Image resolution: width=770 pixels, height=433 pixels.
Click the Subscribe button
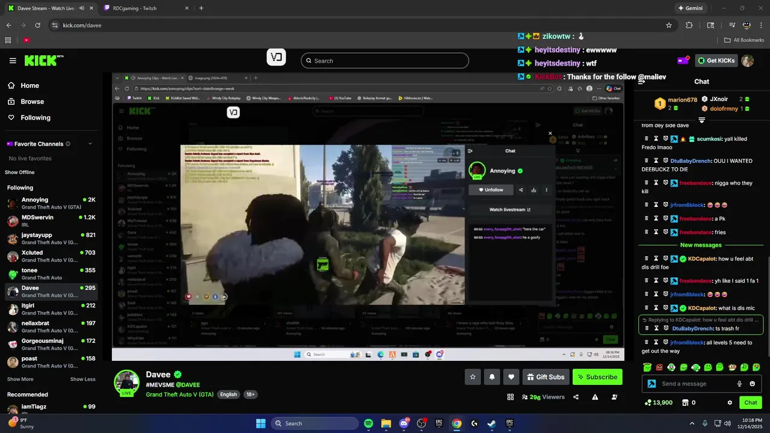tap(597, 377)
